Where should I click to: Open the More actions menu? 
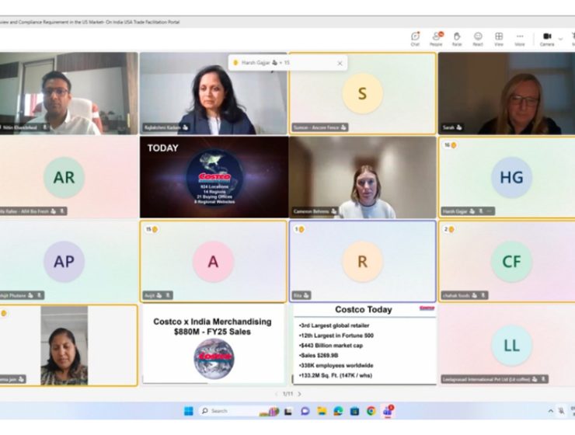click(520, 37)
